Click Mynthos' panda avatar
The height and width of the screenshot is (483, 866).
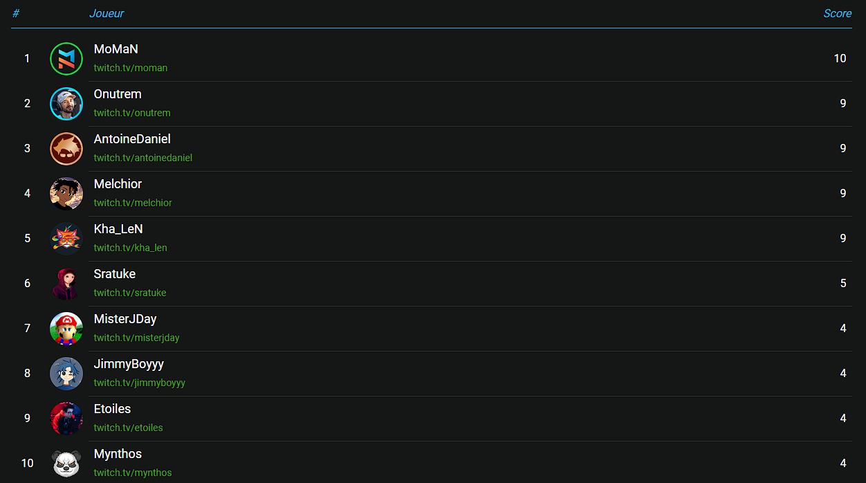coord(66,463)
